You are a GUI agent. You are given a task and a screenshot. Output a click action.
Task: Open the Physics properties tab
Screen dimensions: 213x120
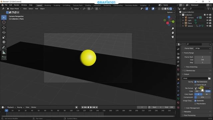pos(178,91)
